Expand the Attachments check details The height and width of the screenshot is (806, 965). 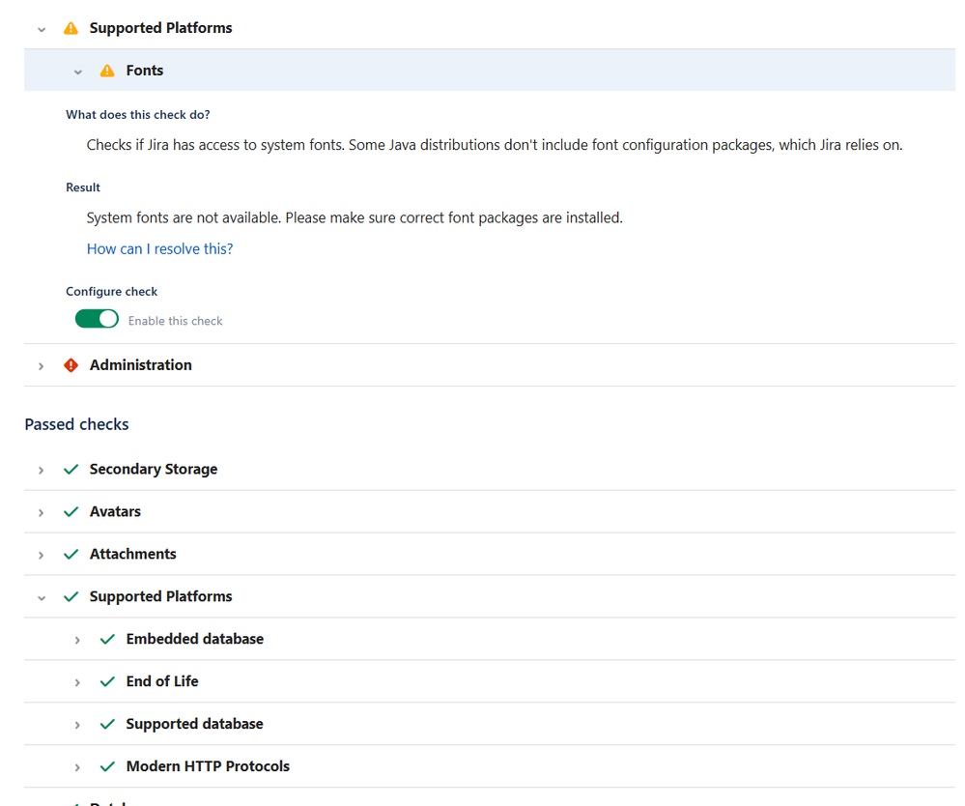(42, 554)
